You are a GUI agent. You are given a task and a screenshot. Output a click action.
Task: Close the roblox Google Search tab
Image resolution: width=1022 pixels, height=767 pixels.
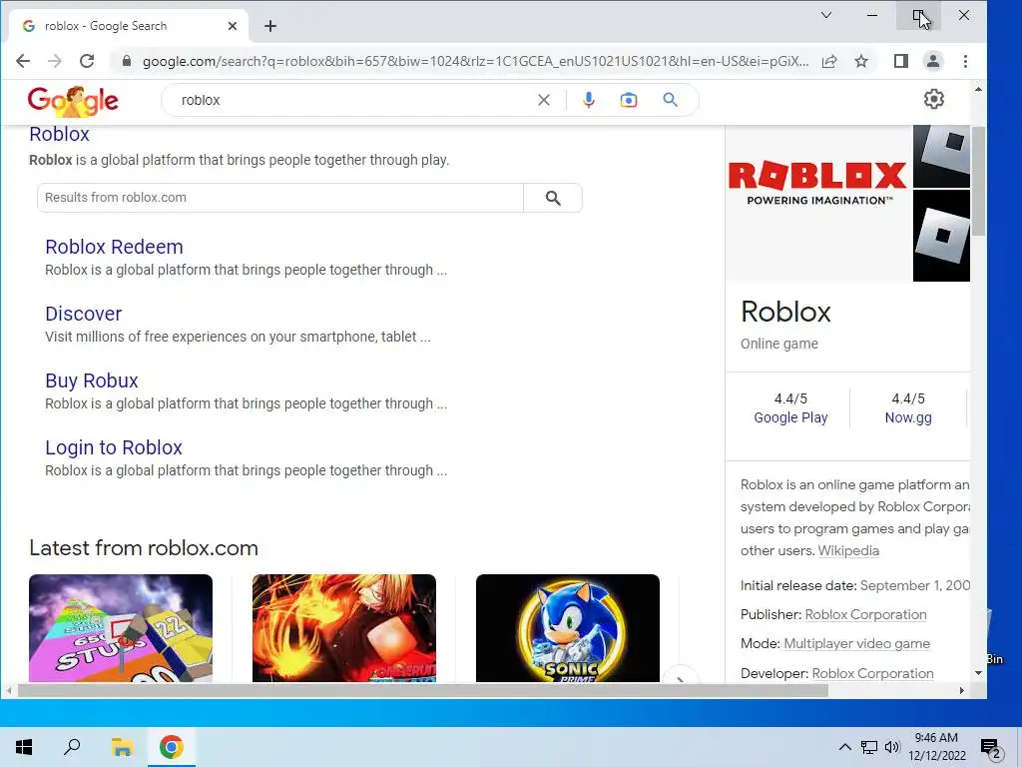[x=232, y=26]
